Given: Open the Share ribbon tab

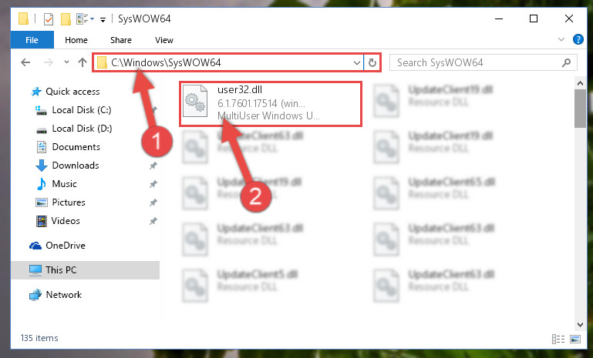Looking at the screenshot, I should 120,40.
